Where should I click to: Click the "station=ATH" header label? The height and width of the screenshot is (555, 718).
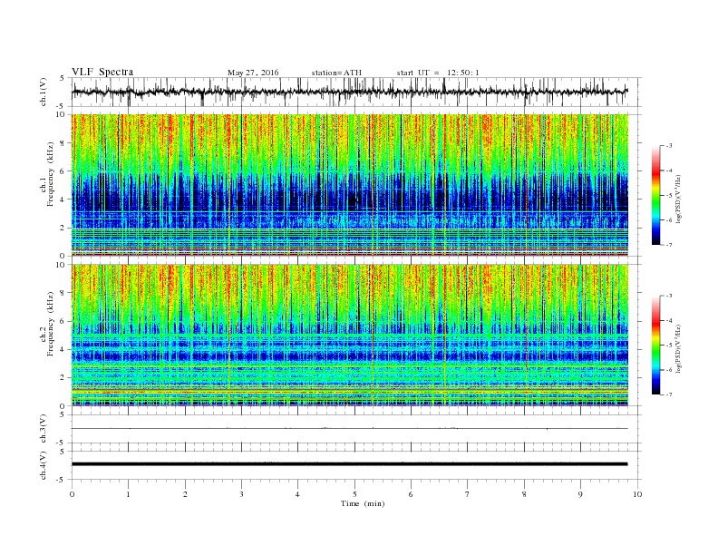(x=336, y=73)
